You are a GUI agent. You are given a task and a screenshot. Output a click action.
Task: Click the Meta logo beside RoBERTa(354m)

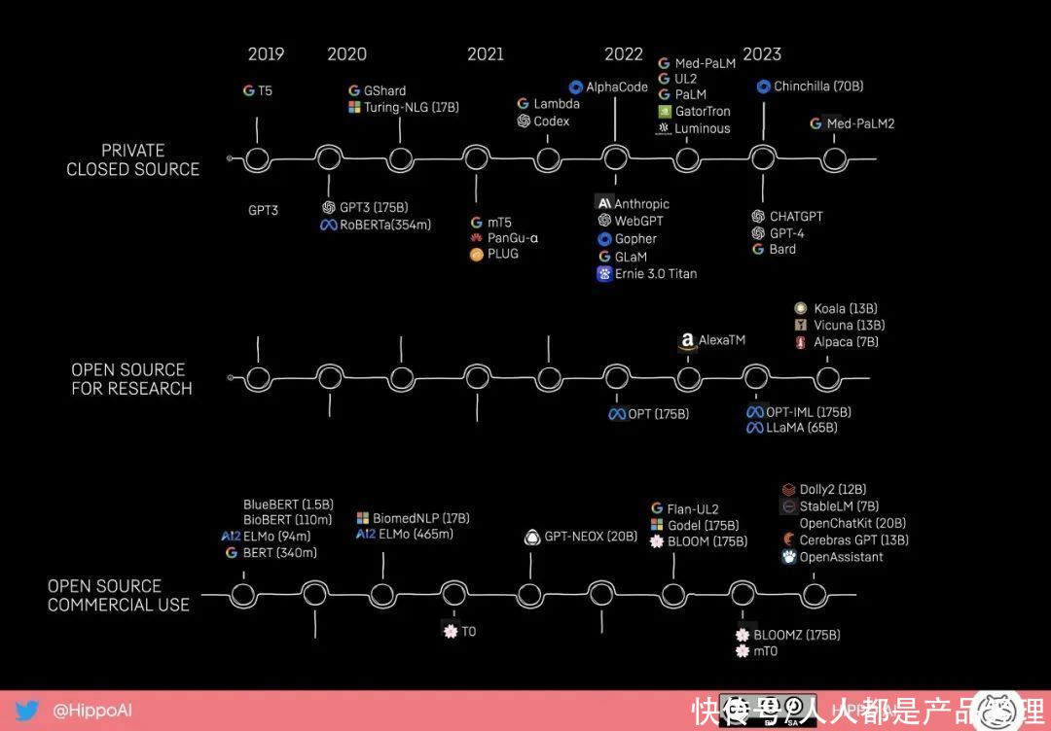pyautogui.click(x=329, y=226)
